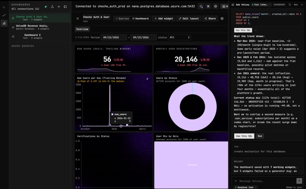Click the Period end date 09/23/2026 field

144,37
